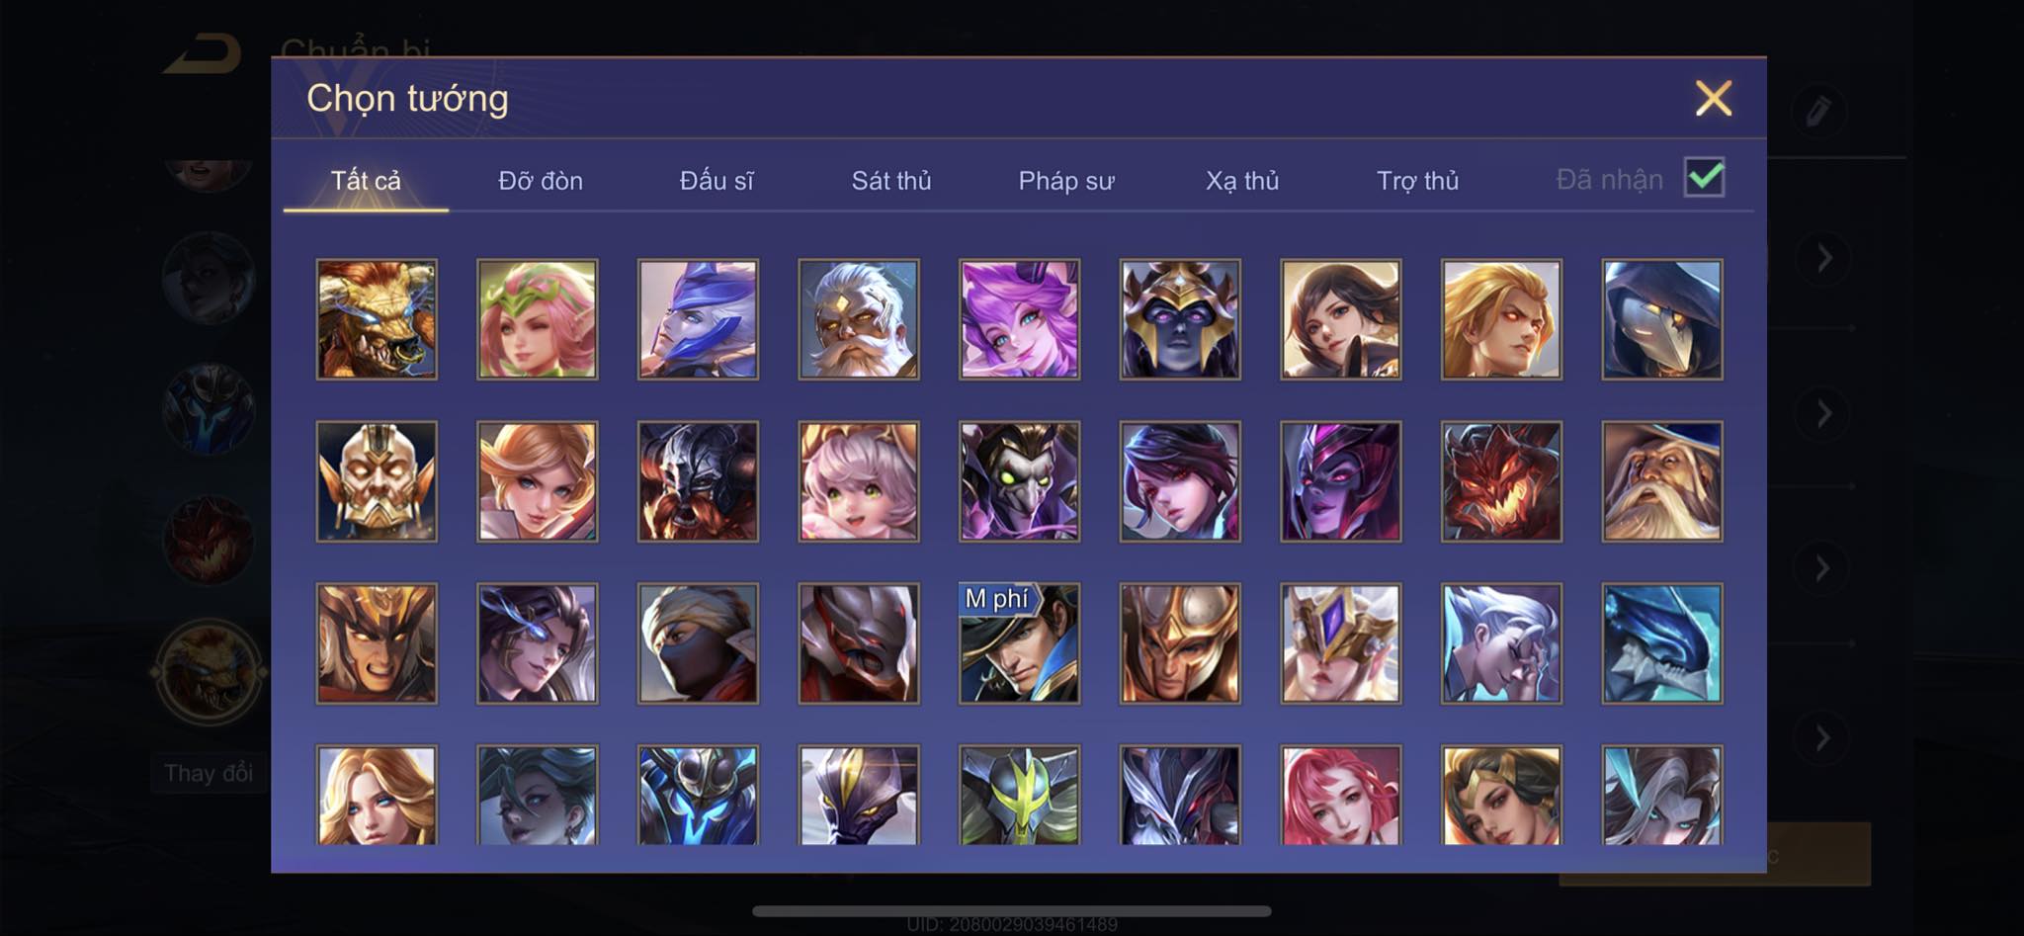Screen dimensions: 2024x936
Task: Select the purple-haired girl hero with bunny ears
Action: tap(1019, 319)
